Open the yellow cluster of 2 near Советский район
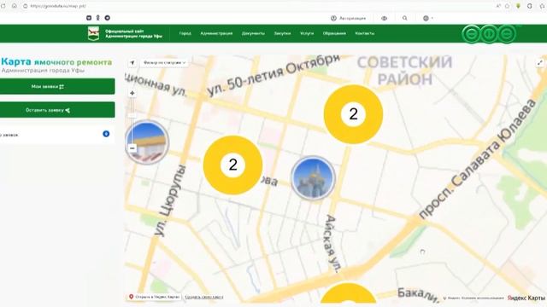Image resolution: width=547 pixels, height=307 pixels. point(353,114)
